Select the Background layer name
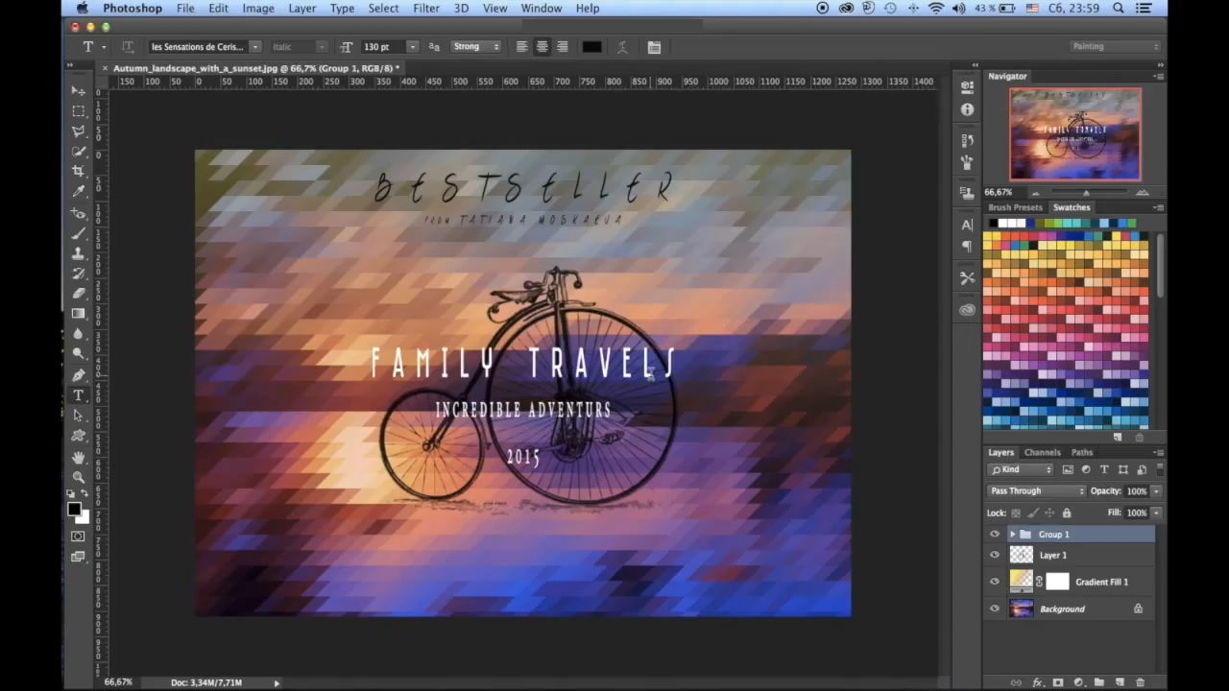 pos(1062,608)
